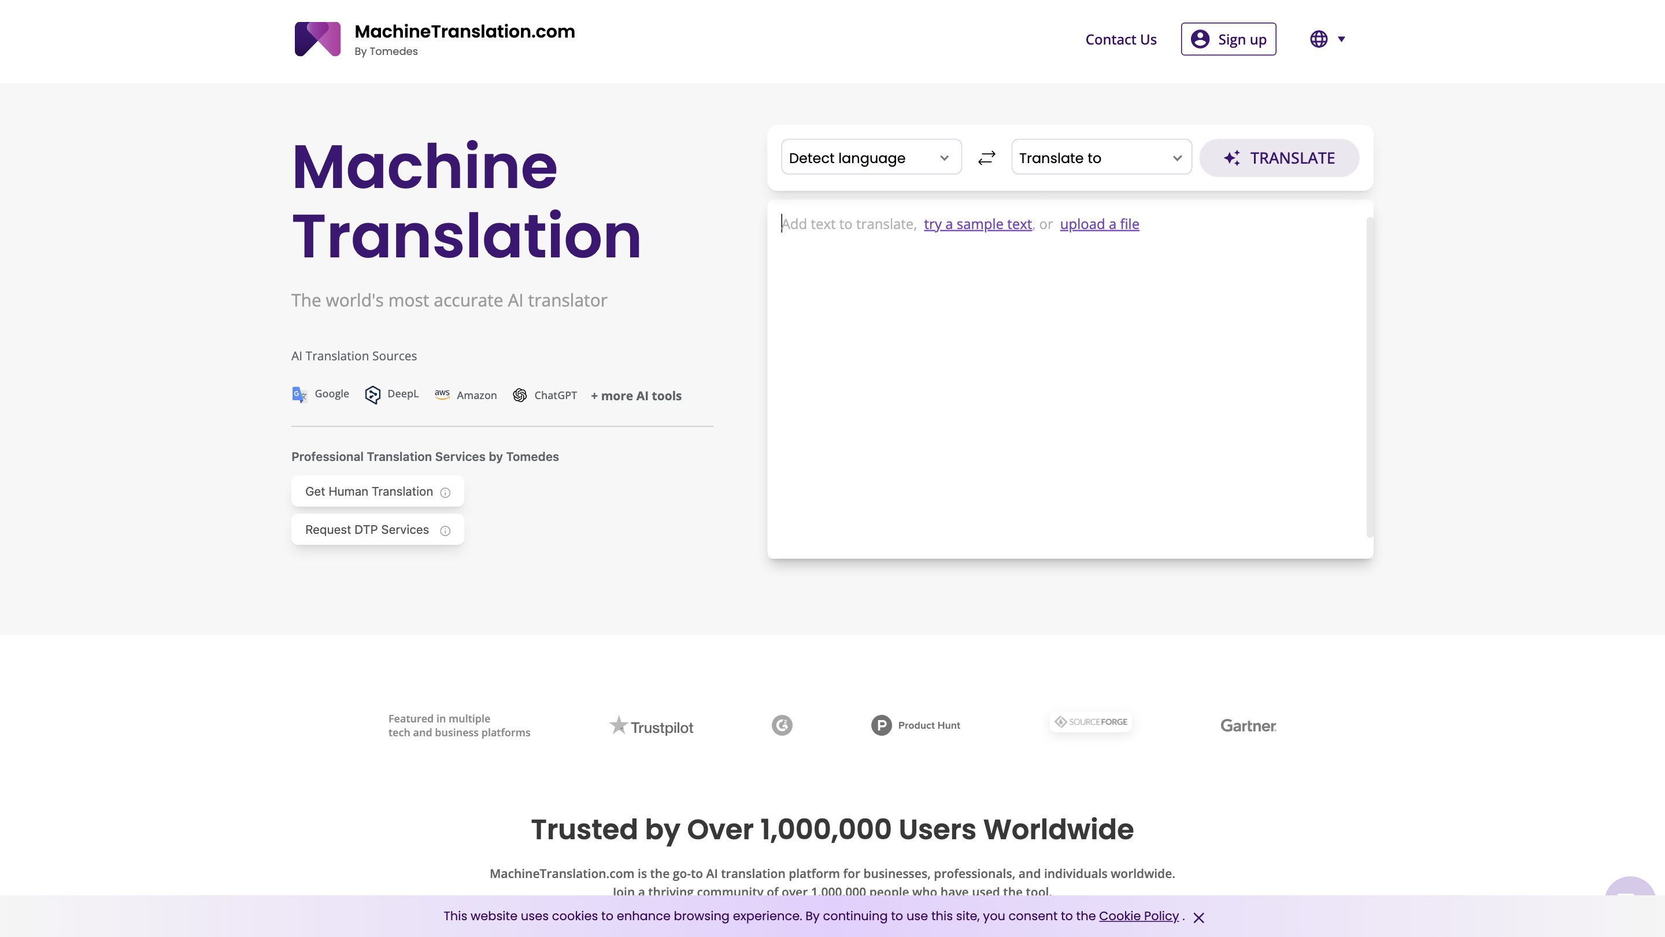Click more AI tools link
This screenshot has height=937, width=1665.
(x=635, y=396)
